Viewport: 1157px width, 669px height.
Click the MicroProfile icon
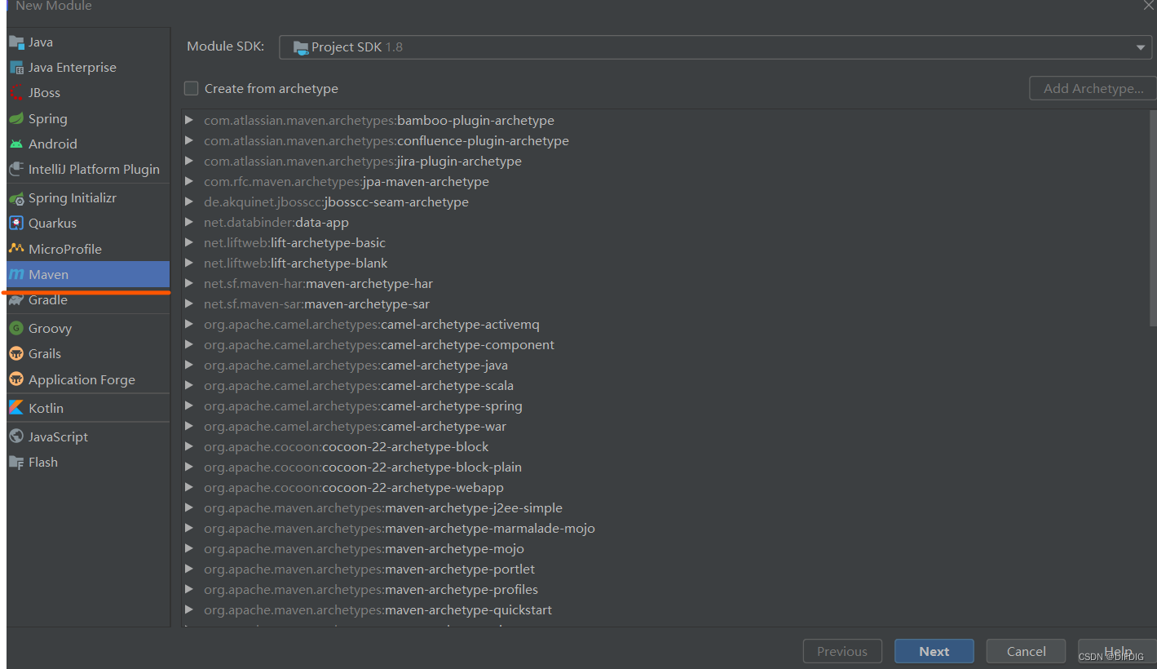[x=16, y=249]
